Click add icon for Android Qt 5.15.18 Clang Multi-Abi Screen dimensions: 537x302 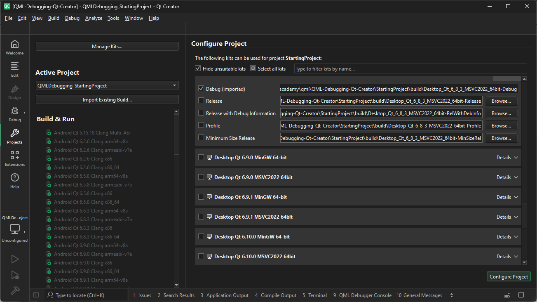coord(49,133)
